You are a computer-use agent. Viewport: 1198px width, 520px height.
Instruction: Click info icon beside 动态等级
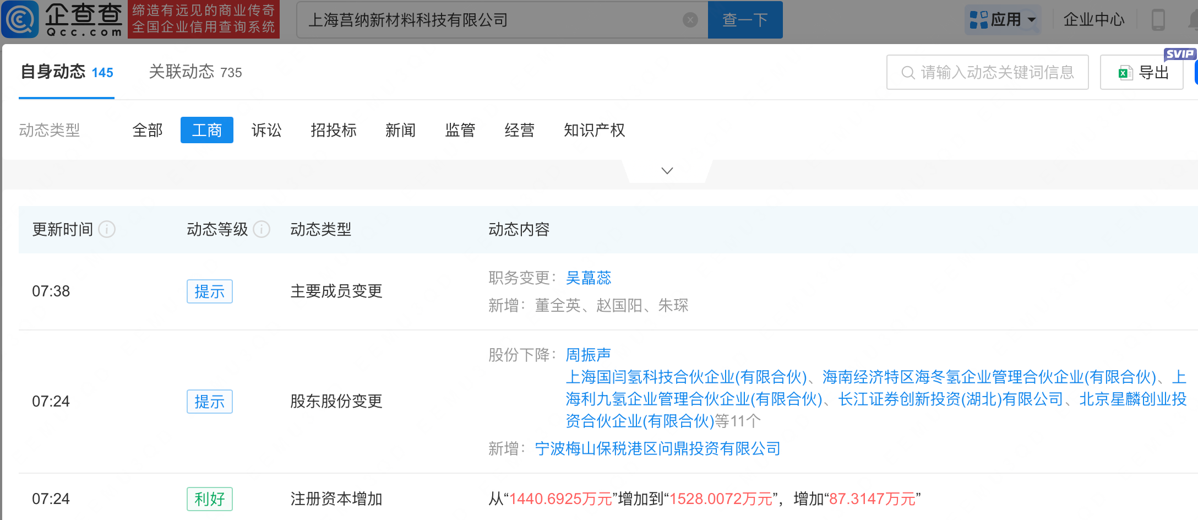click(x=262, y=229)
